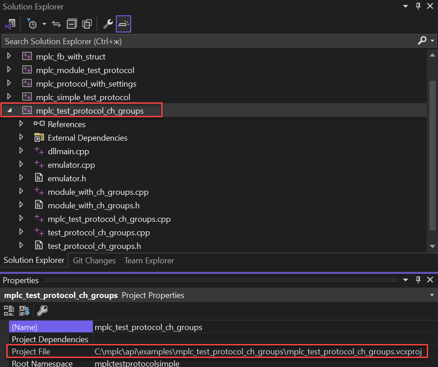Close the Solution Explorer panel
The image size is (438, 367).
(430, 6)
